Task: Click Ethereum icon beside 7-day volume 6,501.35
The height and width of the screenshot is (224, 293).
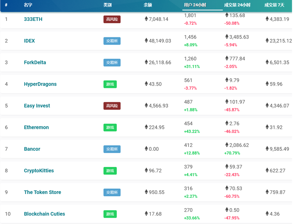Action: (267, 62)
